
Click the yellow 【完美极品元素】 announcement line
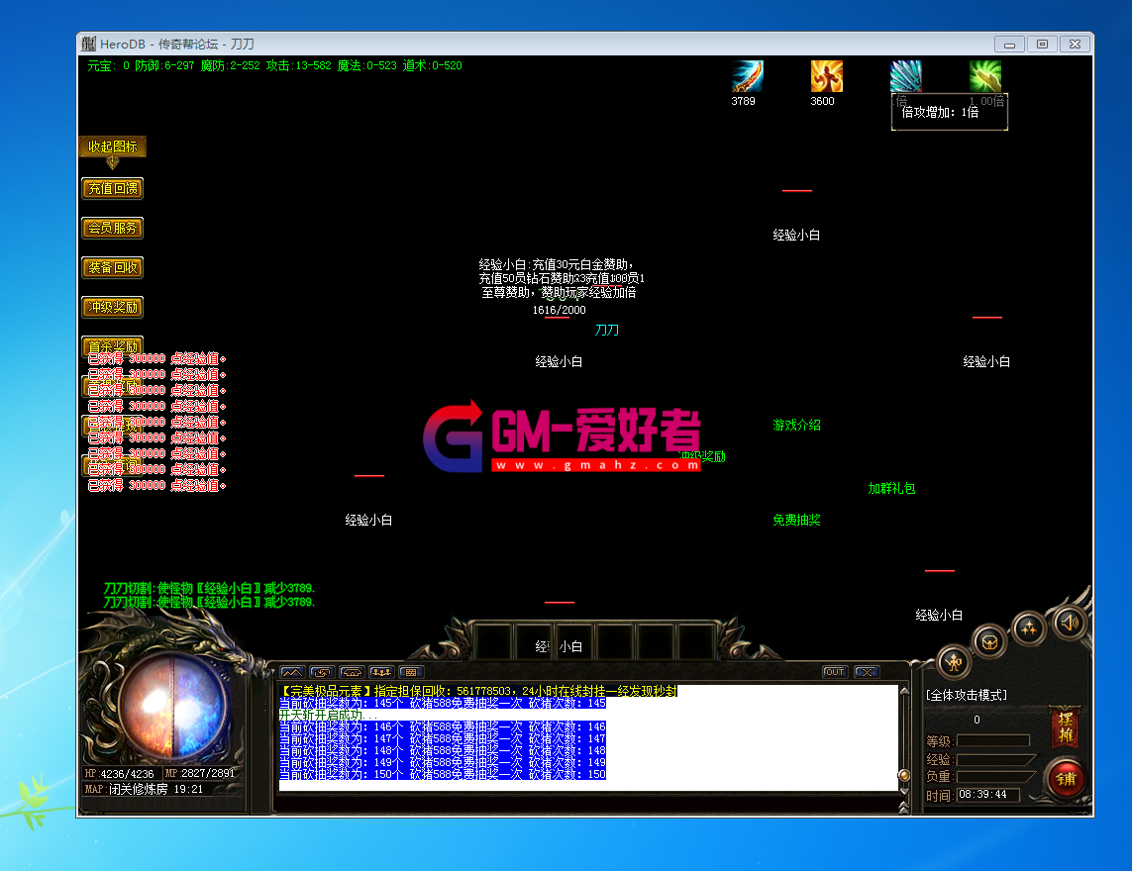coord(478,691)
